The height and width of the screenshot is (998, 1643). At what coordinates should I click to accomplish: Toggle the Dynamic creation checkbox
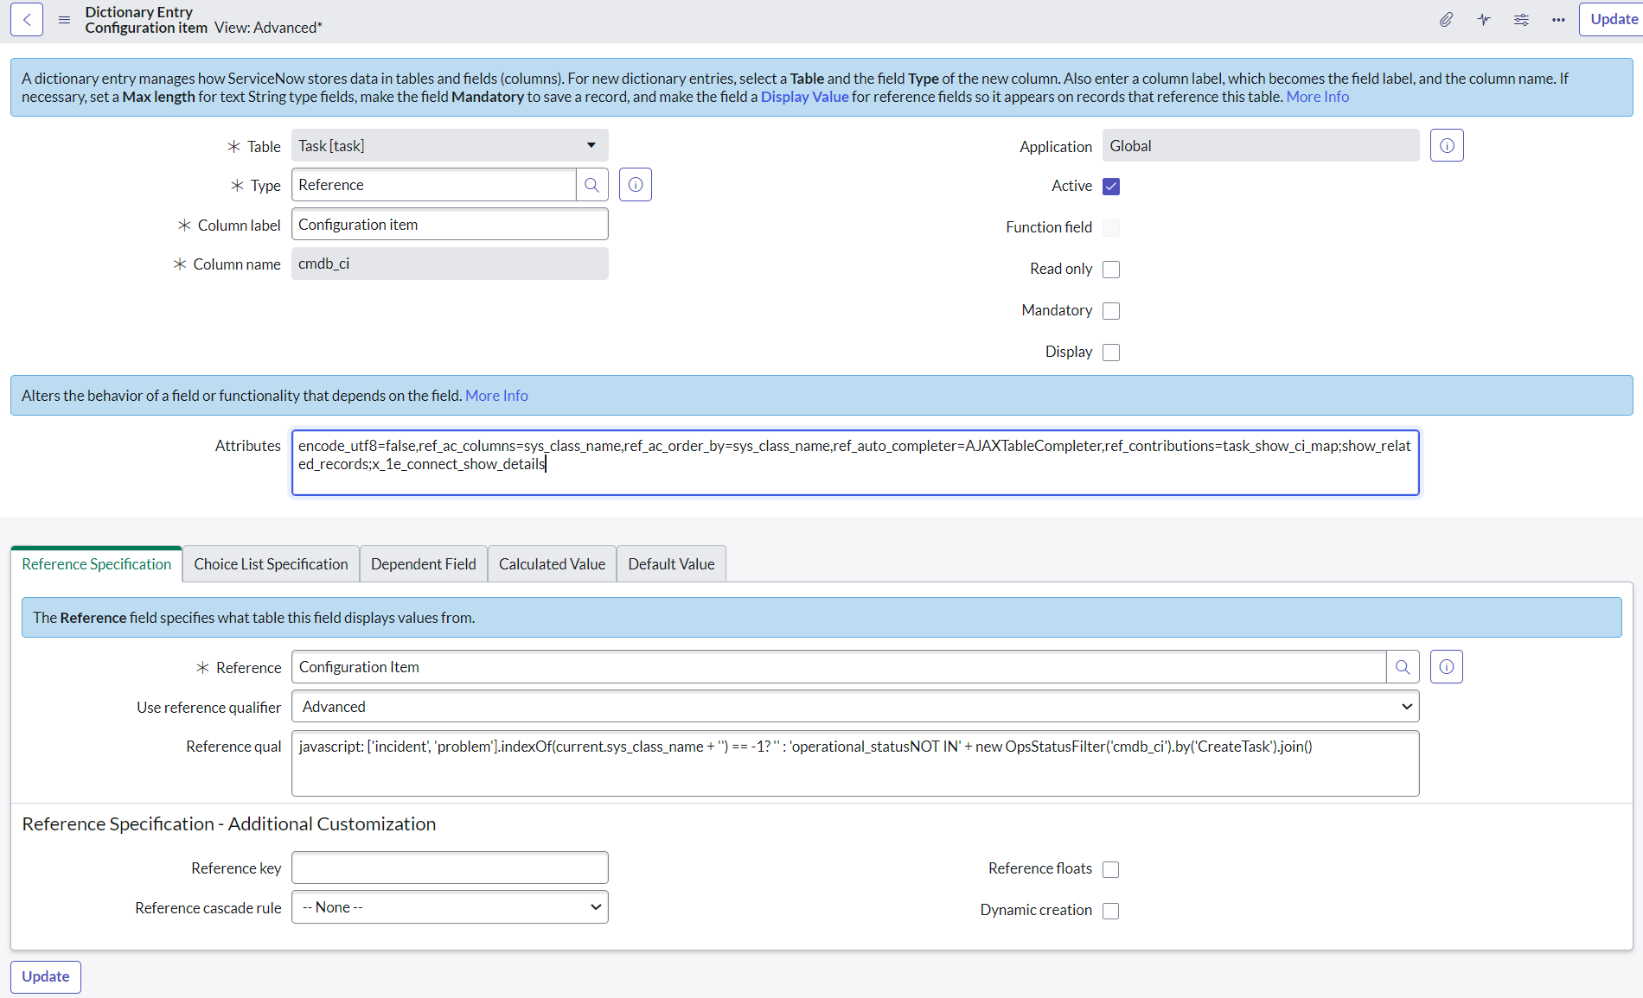tap(1111, 911)
